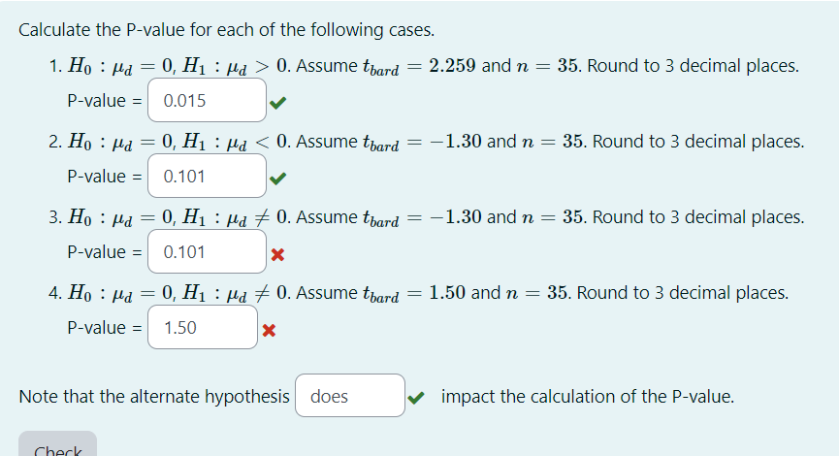Click the "Note that the alternate hypothesis" text
Image resolution: width=839 pixels, height=456 pixels.
(x=154, y=397)
